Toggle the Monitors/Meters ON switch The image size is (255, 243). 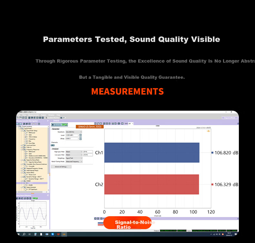click(x=35, y=198)
